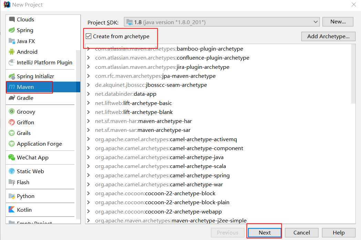Select camel-archetype-war archetype text
Viewport: 361px width, 240px height.
point(196,184)
